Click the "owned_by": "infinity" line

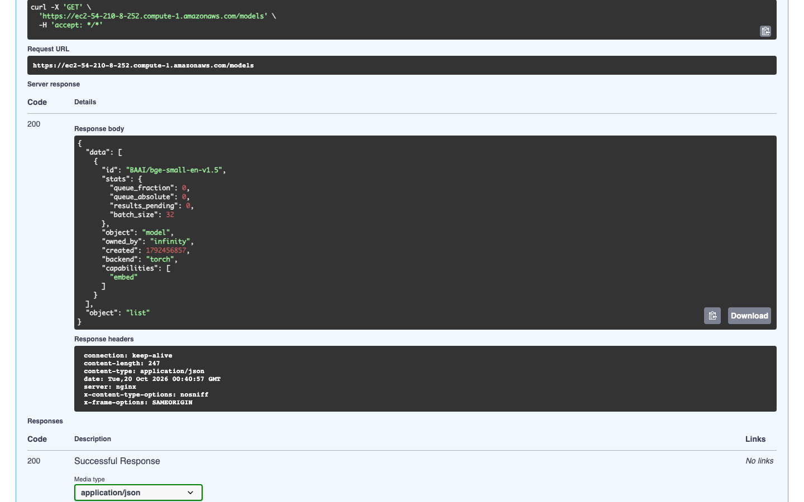pyautogui.click(x=147, y=242)
